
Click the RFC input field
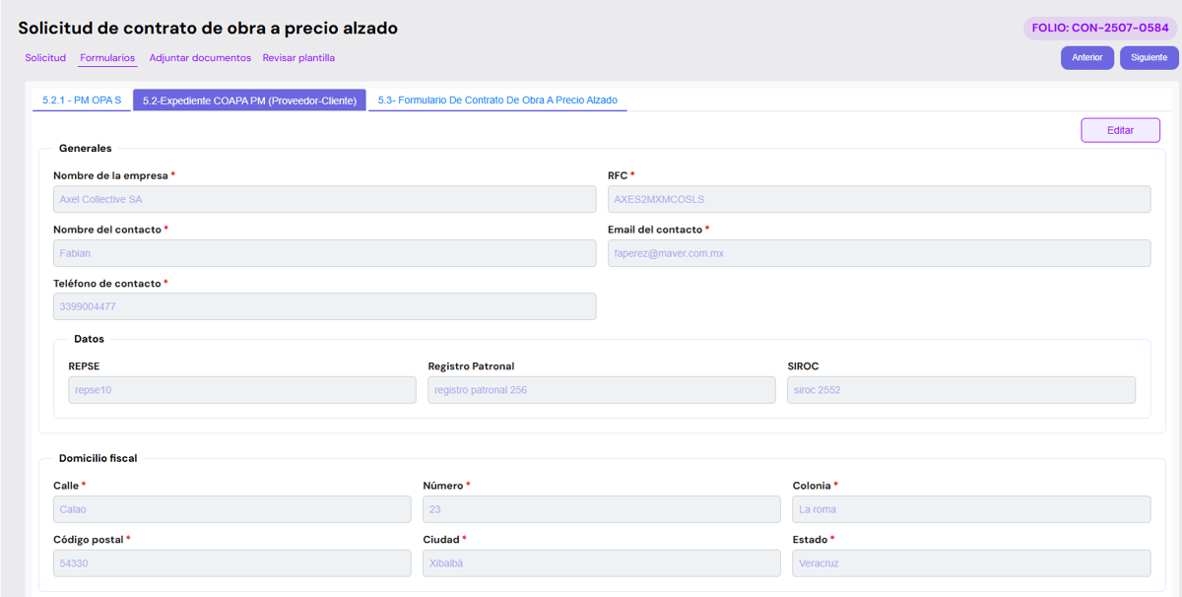[x=879, y=199]
